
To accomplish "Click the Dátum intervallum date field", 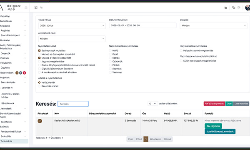I will tap(142, 25).
